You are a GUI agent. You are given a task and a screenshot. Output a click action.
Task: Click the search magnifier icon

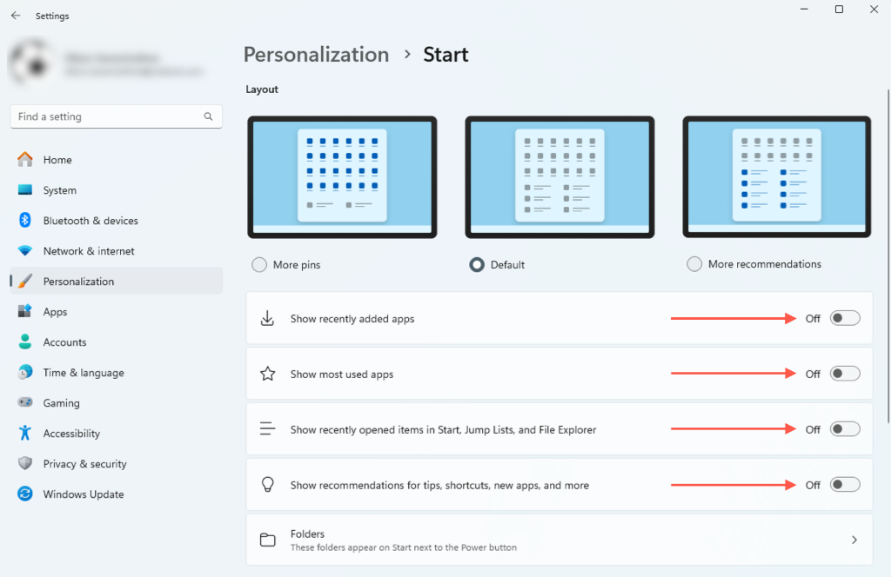point(208,116)
